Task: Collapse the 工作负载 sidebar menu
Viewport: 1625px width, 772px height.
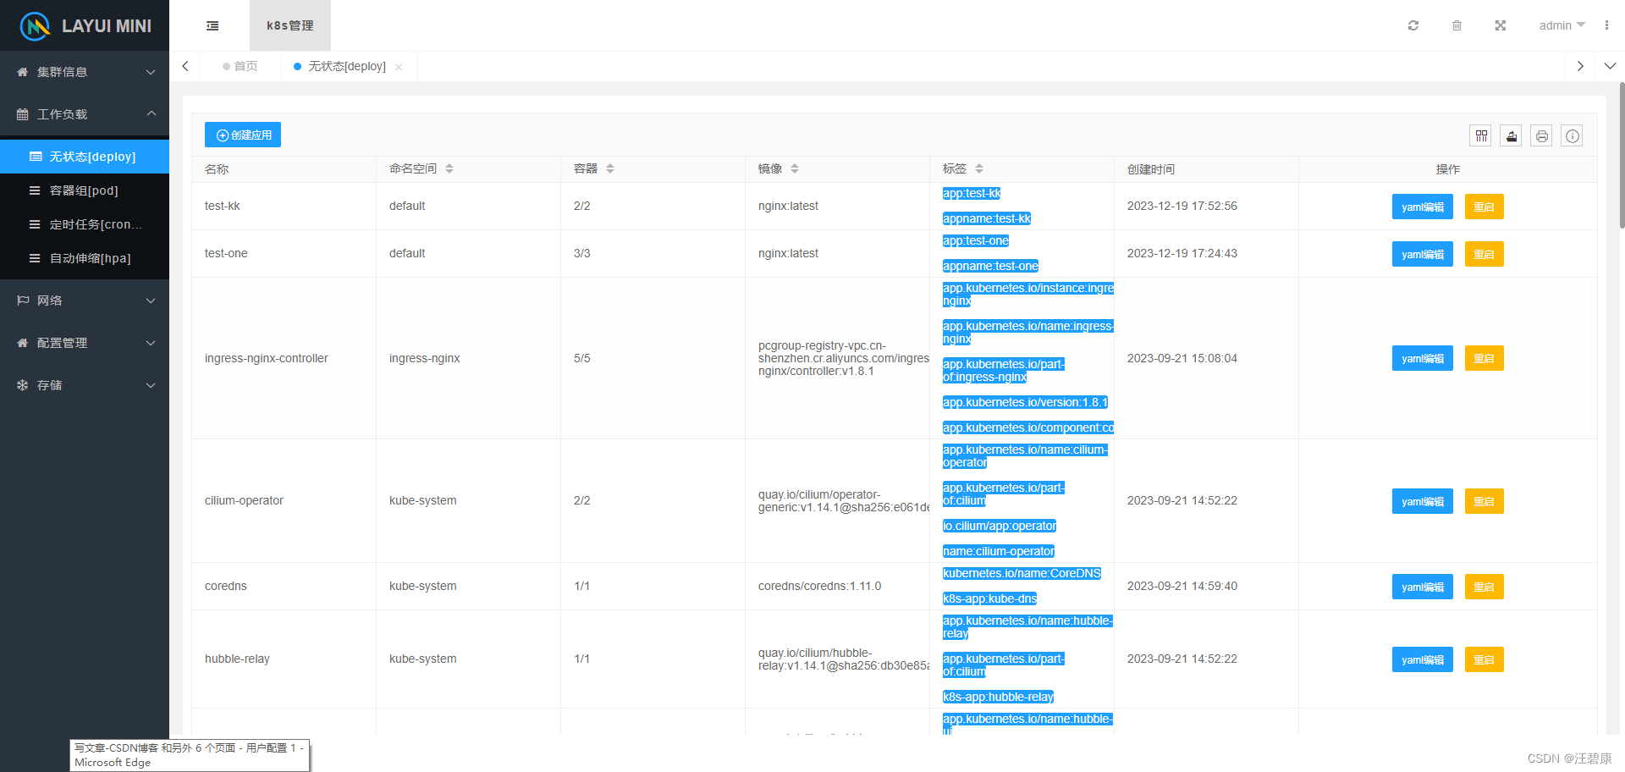Action: click(85, 114)
